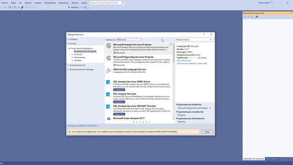293x165 pixels.
Task: Select SQL Analysis Services ADO.NET Provider result
Action: click(139, 110)
